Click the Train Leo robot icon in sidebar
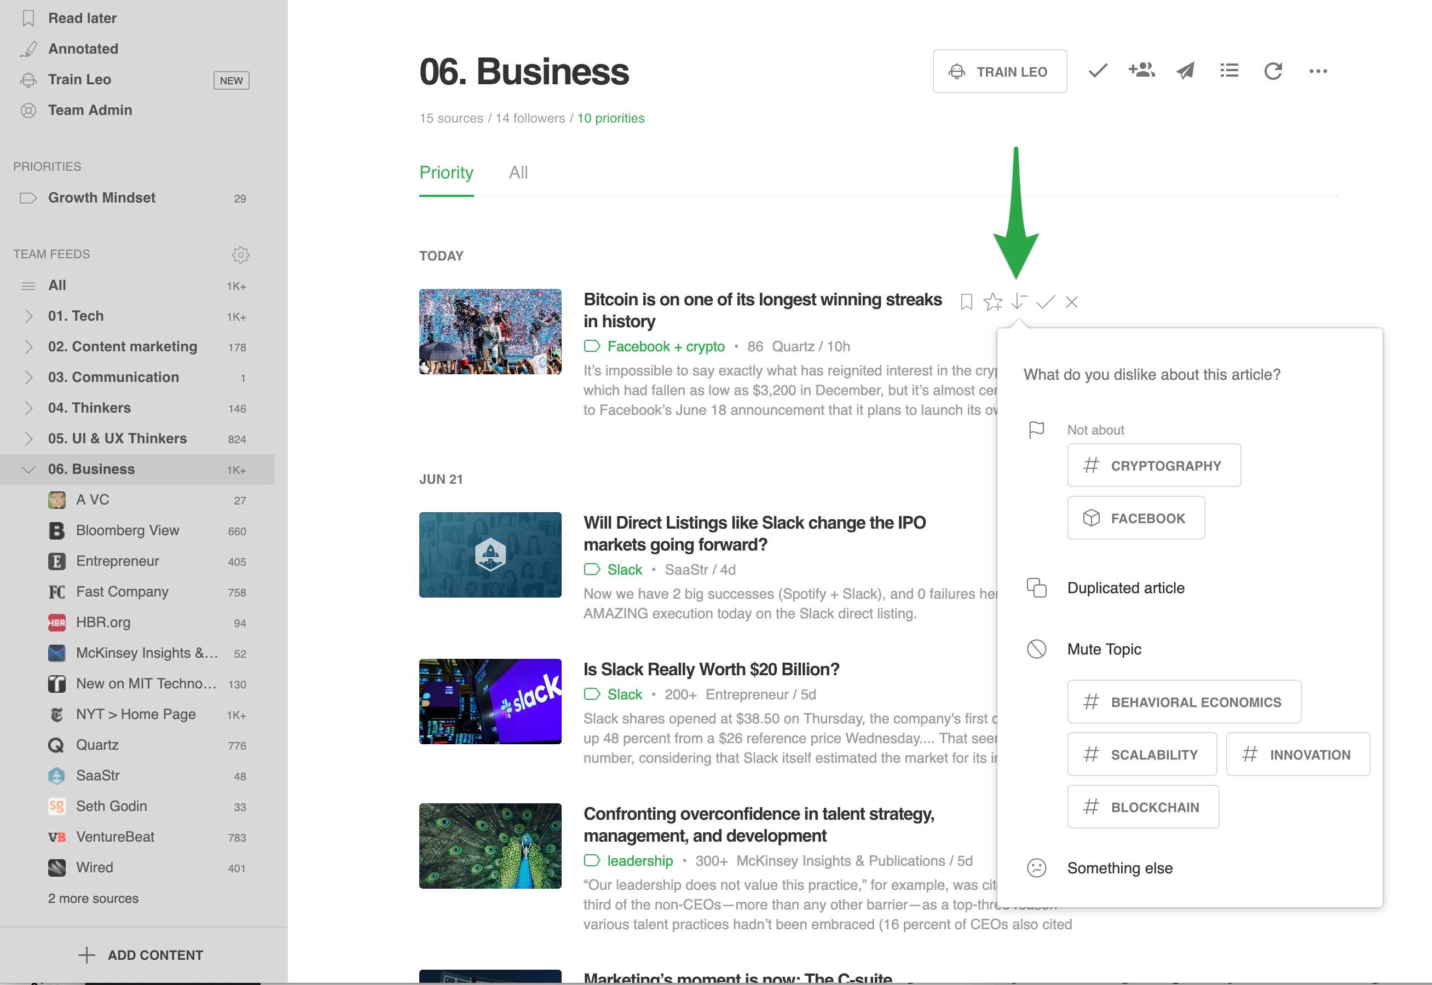This screenshot has width=1432, height=985. 28,79
